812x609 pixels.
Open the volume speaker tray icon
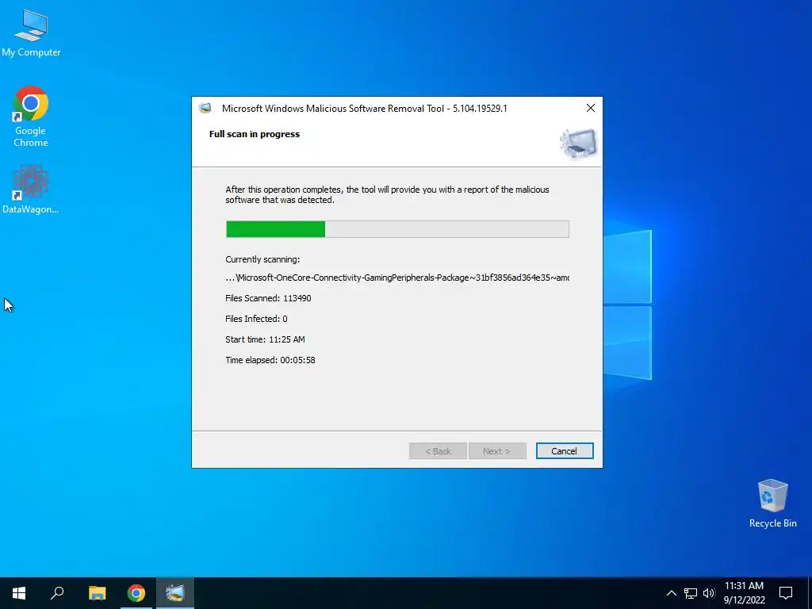pos(709,593)
